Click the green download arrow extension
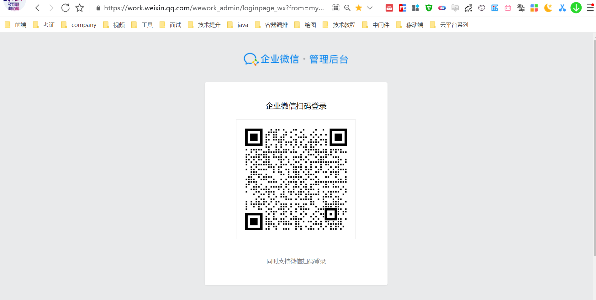596x300 pixels. point(576,8)
